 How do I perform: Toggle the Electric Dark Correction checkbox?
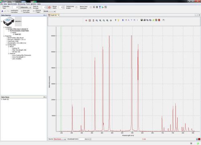(x=91, y=7)
